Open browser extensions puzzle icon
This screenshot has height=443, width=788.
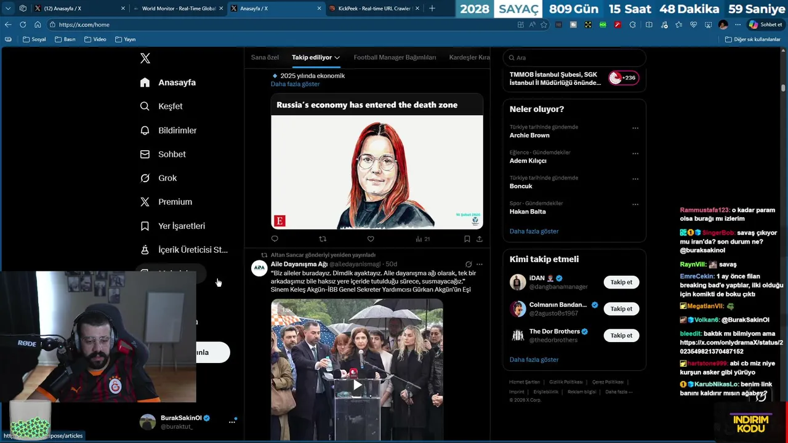(x=632, y=25)
